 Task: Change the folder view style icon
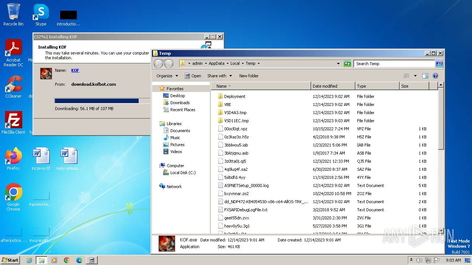(406, 76)
